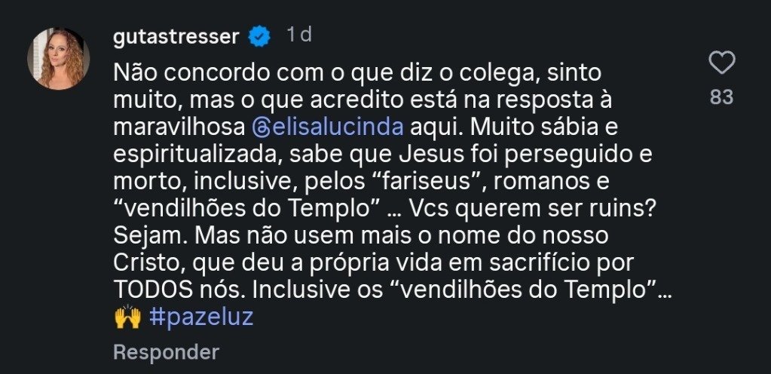771x374 pixels.
Task: Click the 1d timestamp
Action: (299, 35)
